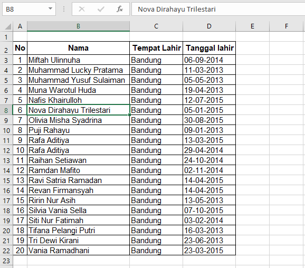Select cell with Vania Ramadhani
Viewport: 305px width, 268px height.
pos(78,250)
